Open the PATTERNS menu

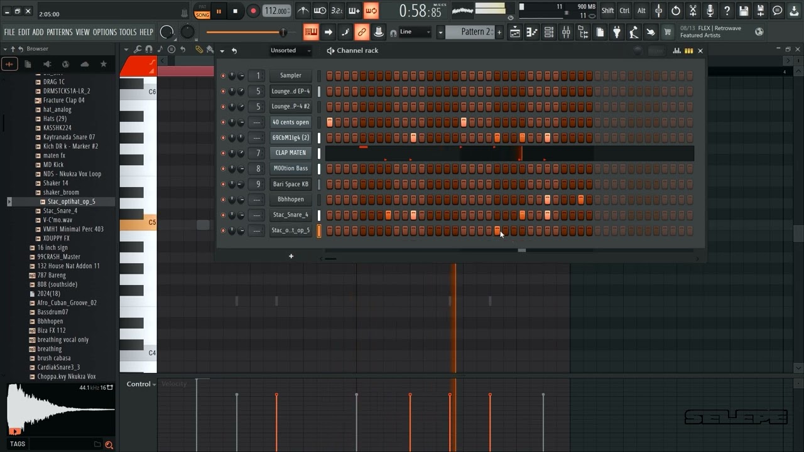60,32
